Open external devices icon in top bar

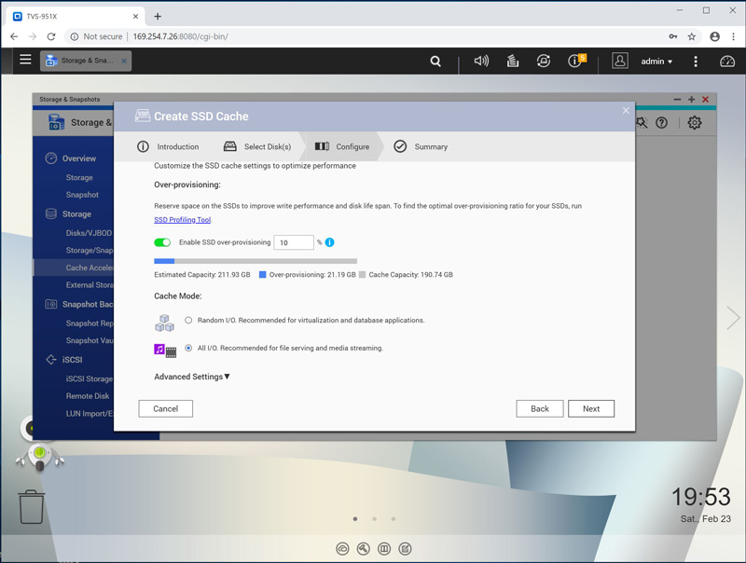(x=544, y=61)
